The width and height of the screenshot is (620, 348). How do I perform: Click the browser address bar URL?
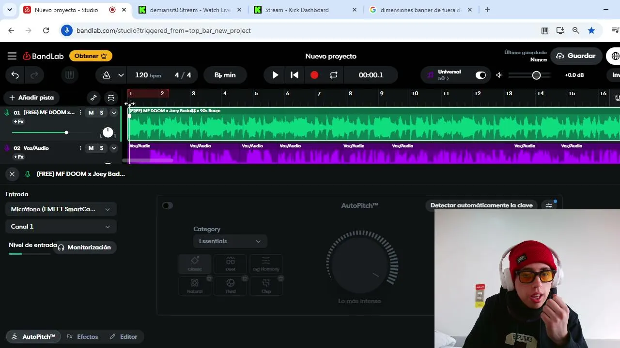pyautogui.click(x=164, y=30)
